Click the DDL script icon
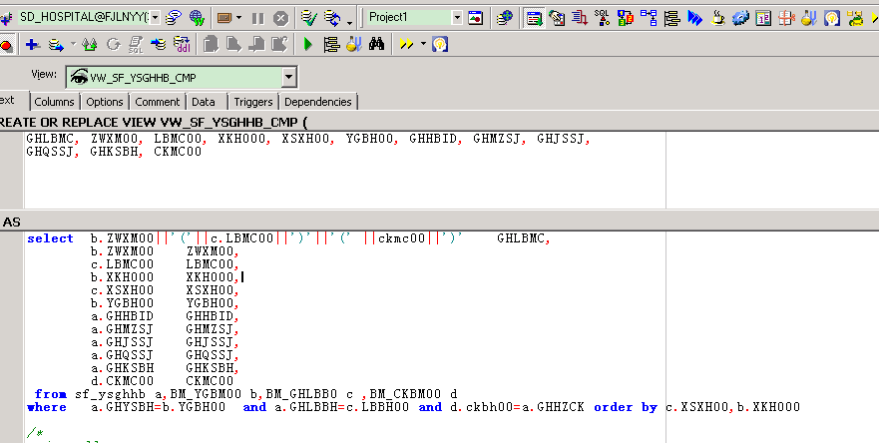The image size is (879, 443). pyautogui.click(x=183, y=44)
